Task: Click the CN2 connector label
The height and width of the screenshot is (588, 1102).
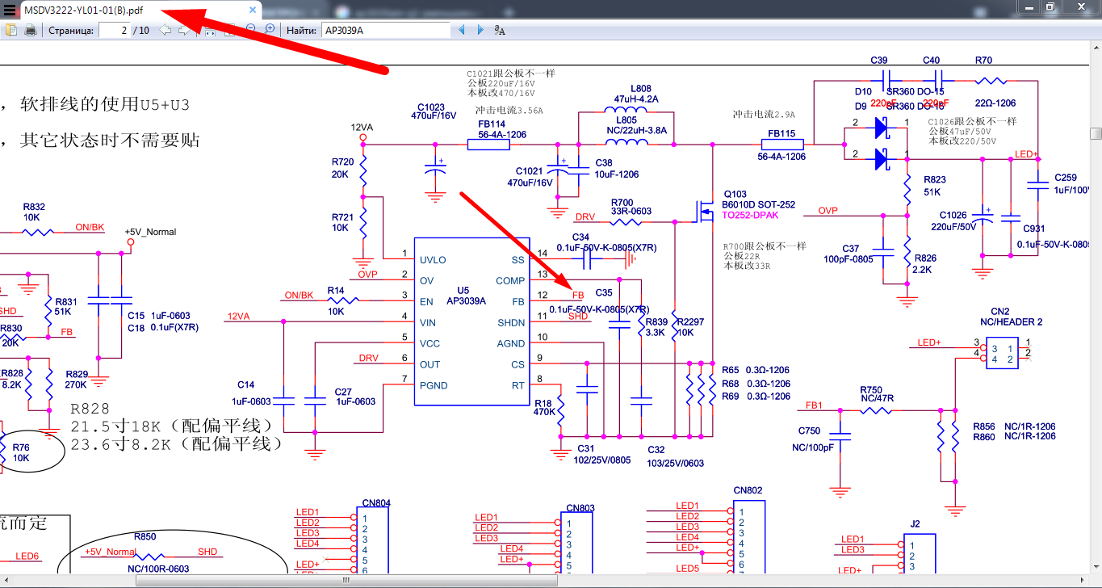Action: coord(1000,312)
